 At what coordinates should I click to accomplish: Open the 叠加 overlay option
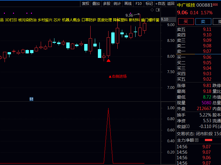pos(96,4)
